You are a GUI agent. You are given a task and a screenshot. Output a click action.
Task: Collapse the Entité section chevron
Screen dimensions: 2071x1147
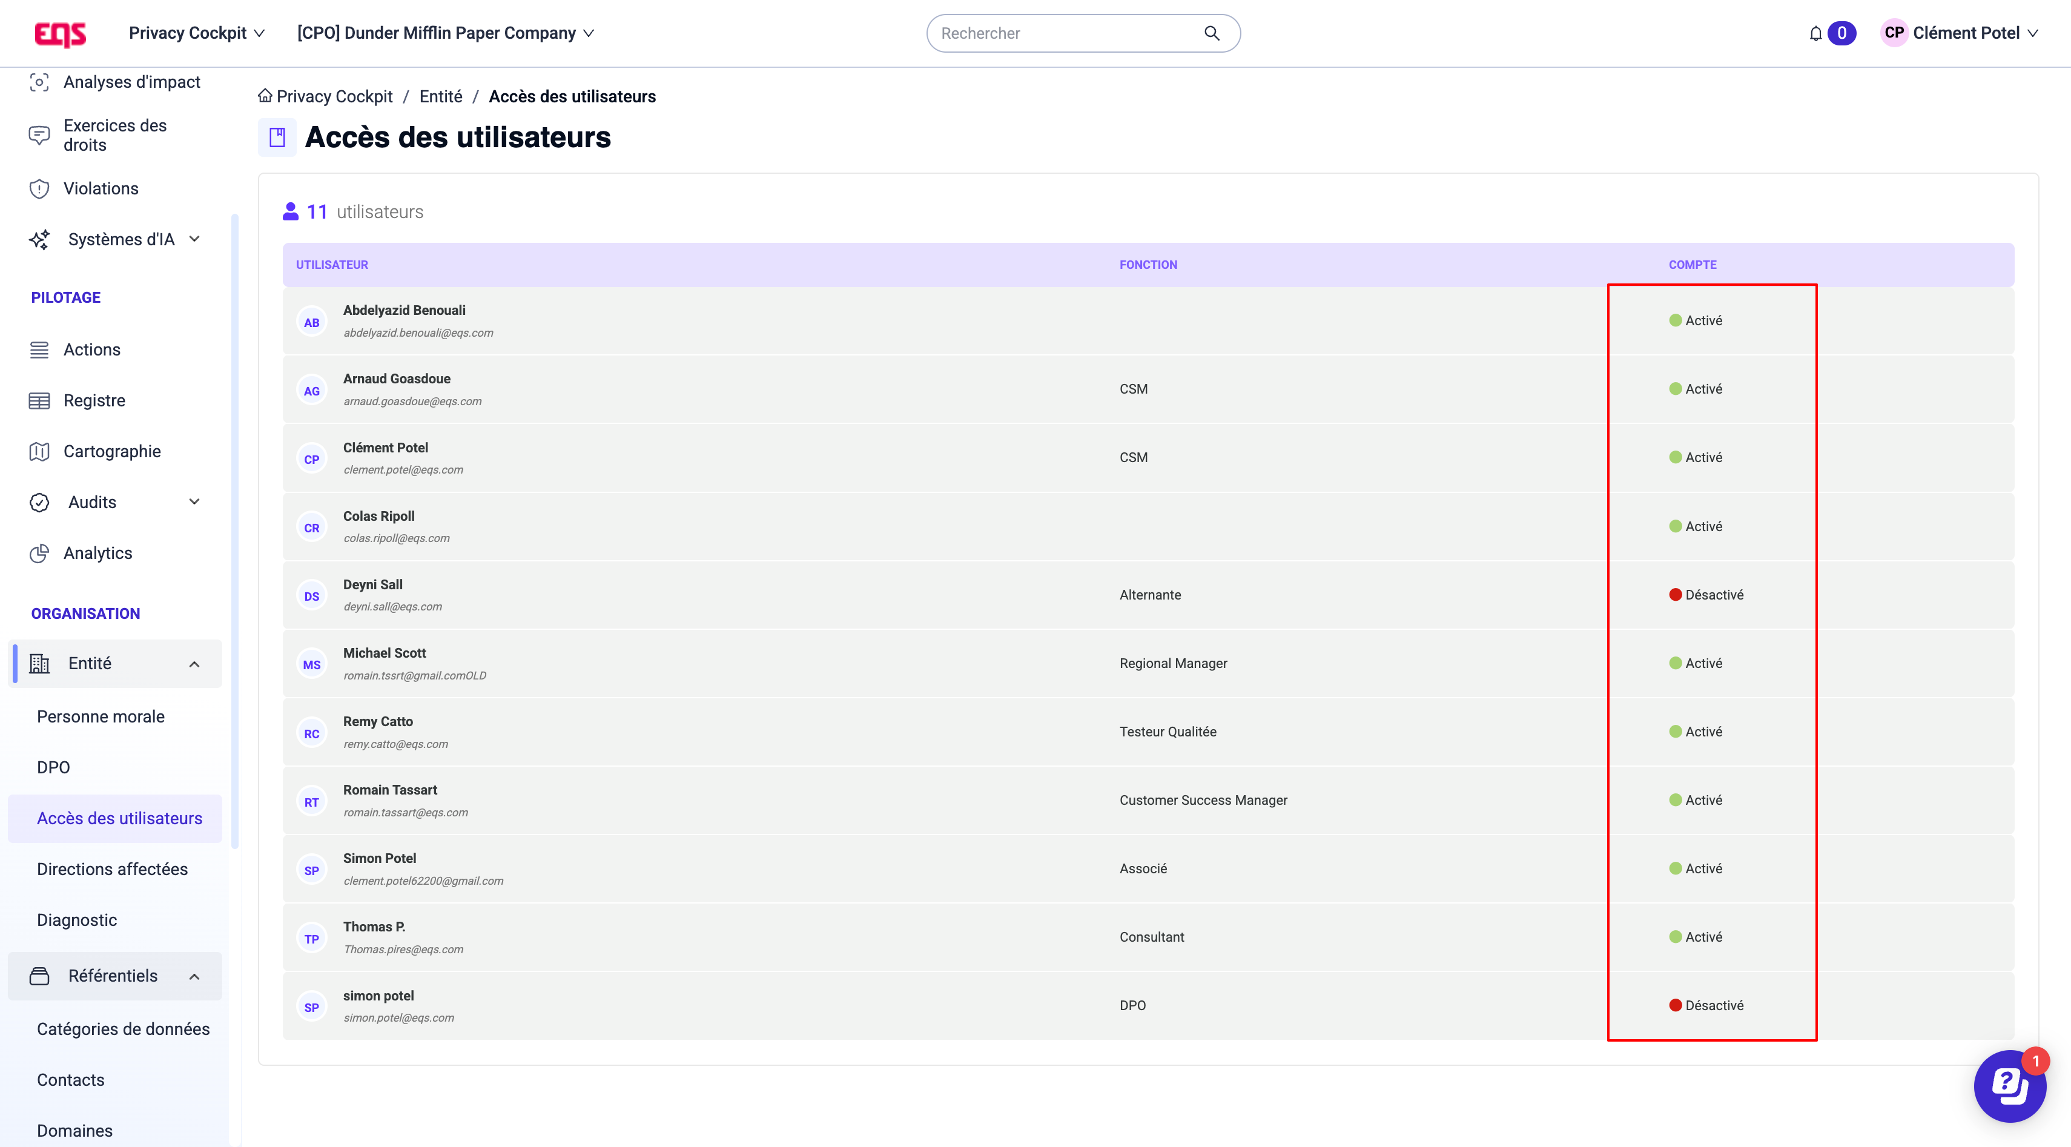click(194, 664)
